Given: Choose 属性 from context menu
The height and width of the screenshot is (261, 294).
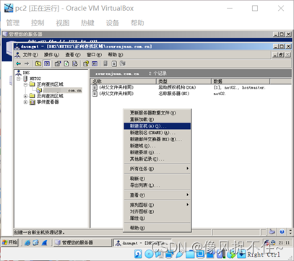Looking at the screenshot, I should 157,218.
